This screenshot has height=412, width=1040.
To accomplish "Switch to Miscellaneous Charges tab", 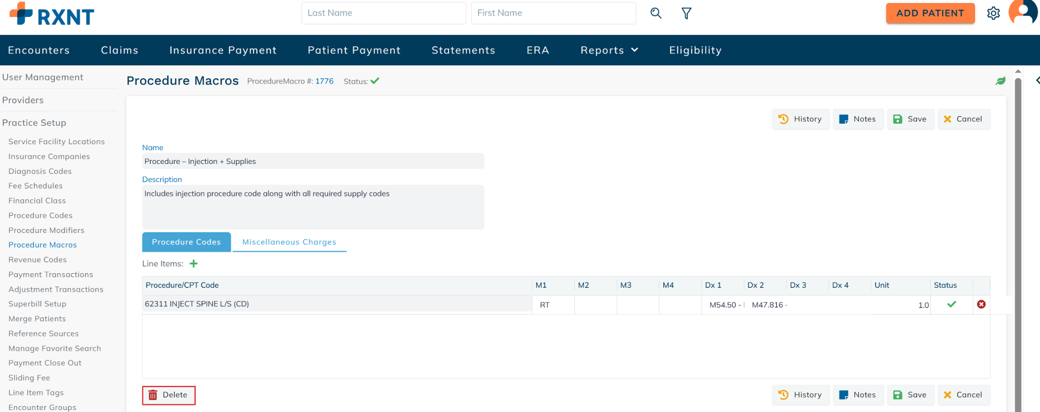I will click(x=289, y=242).
